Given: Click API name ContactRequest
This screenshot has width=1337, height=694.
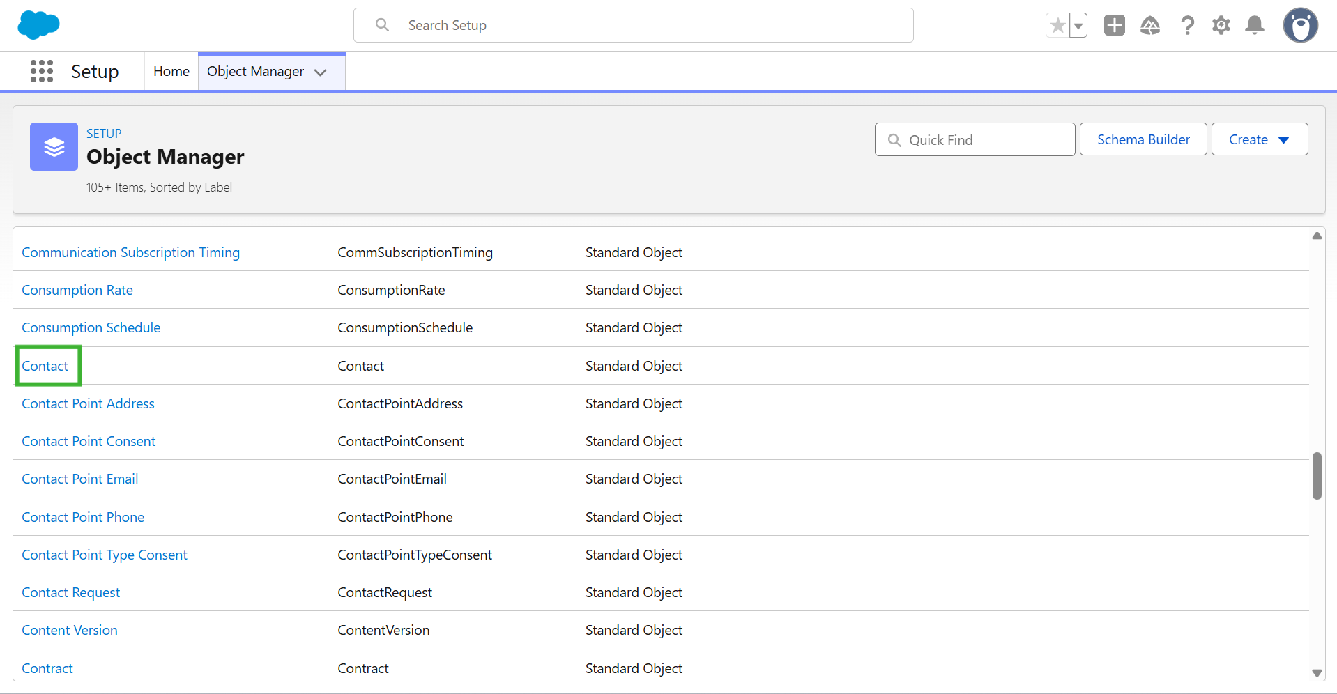Looking at the screenshot, I should pyautogui.click(x=385, y=592).
